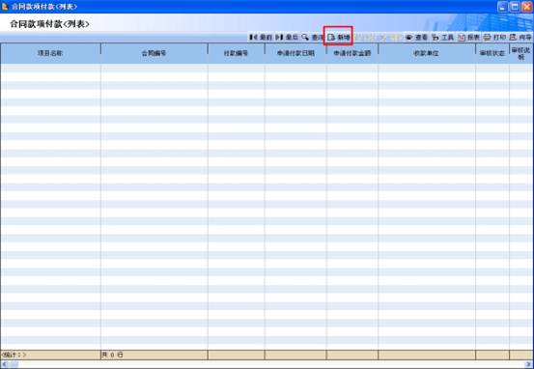
Task: Sort by 项目名称 column header
Action: [50, 53]
